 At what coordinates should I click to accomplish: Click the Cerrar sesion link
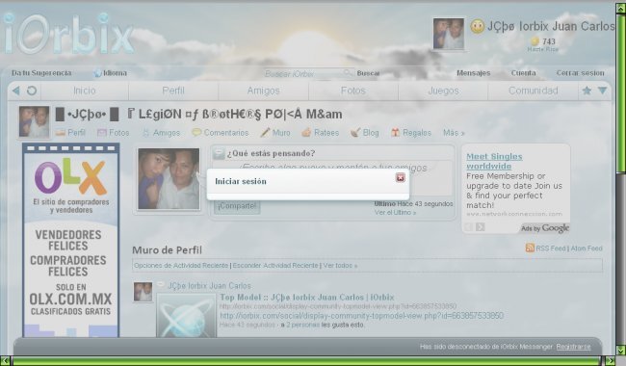(580, 73)
